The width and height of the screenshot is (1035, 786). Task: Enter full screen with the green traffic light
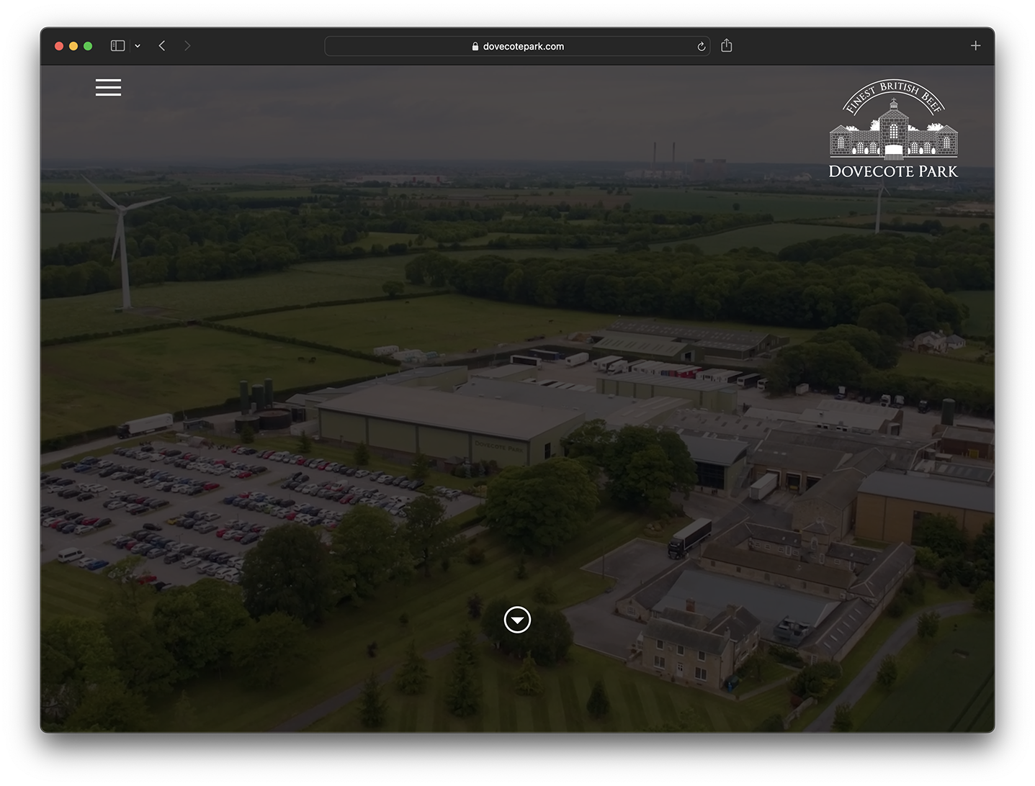click(88, 45)
